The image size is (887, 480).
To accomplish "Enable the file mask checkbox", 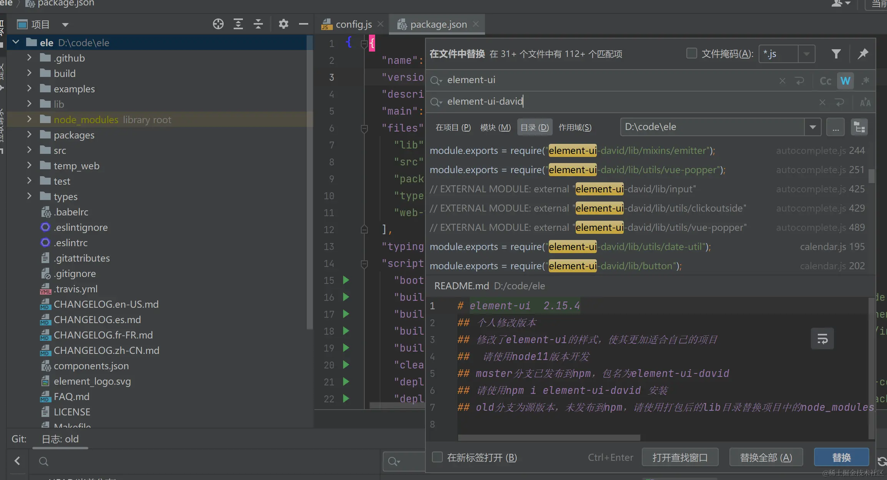I will [692, 53].
